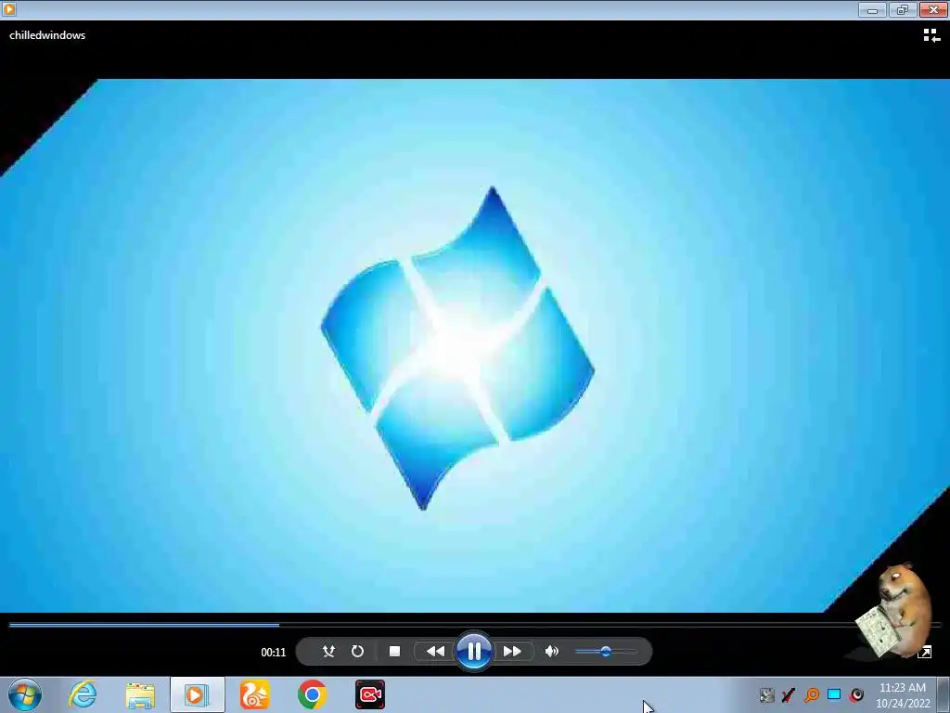Minimize the Media Player window
The width and height of the screenshot is (950, 713).
pyautogui.click(x=872, y=9)
